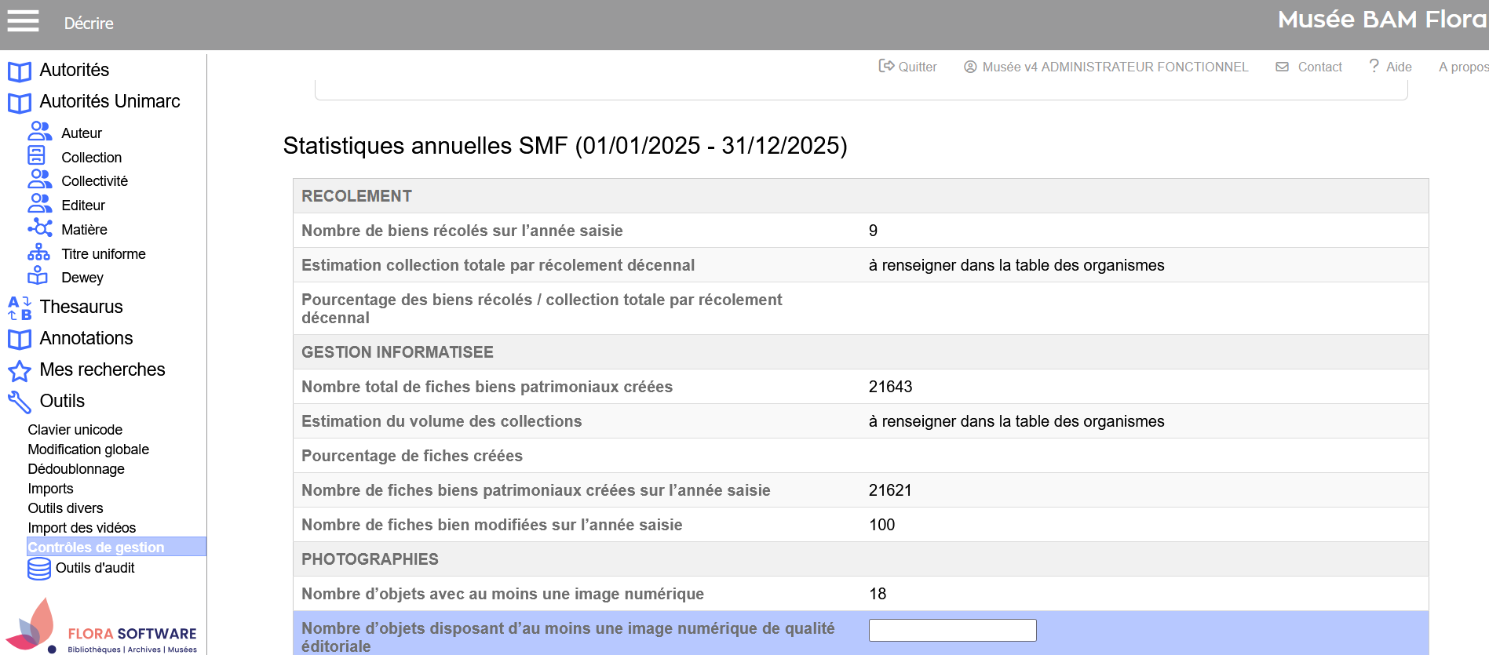Screen dimensions: 1489x655
Task: Click the Autorités book icon
Action: coord(19,71)
